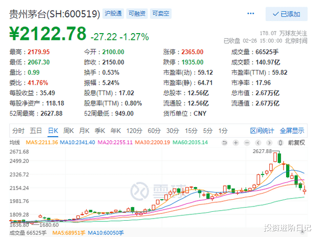This screenshot has width=315, height=237.
Task: Click the 总市值 value 2.67万亿
Action: (267, 93)
